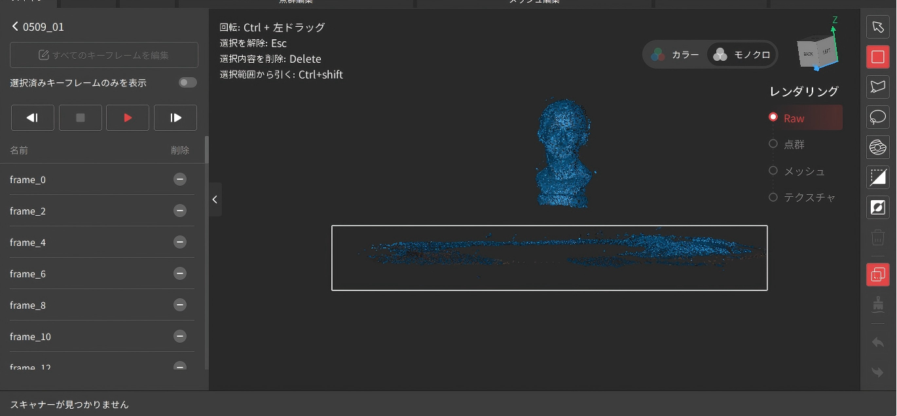This screenshot has height=416, width=897.
Task: Activate the rectangle selection tool
Action: 877,57
